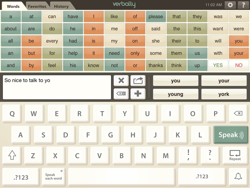This screenshot has width=250, height=188.
Task: Tap the question mark/period key
Action: point(210,155)
